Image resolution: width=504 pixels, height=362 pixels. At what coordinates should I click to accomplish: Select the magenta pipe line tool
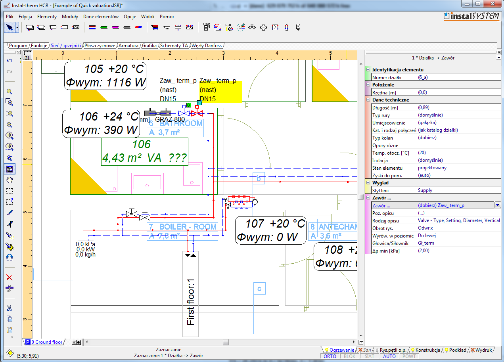(x=115, y=28)
